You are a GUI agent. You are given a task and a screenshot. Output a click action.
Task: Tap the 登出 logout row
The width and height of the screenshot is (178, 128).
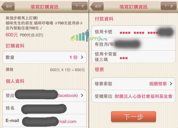point(44,96)
